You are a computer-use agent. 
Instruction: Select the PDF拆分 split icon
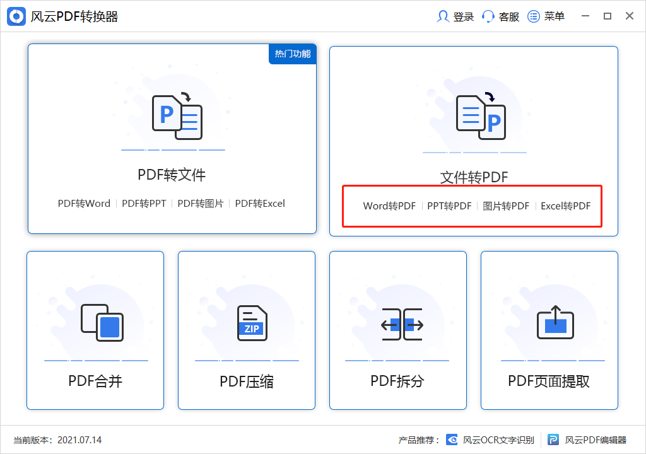click(x=402, y=324)
